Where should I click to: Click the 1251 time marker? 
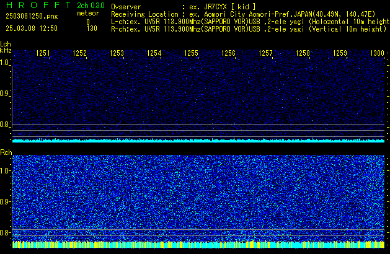[43, 53]
